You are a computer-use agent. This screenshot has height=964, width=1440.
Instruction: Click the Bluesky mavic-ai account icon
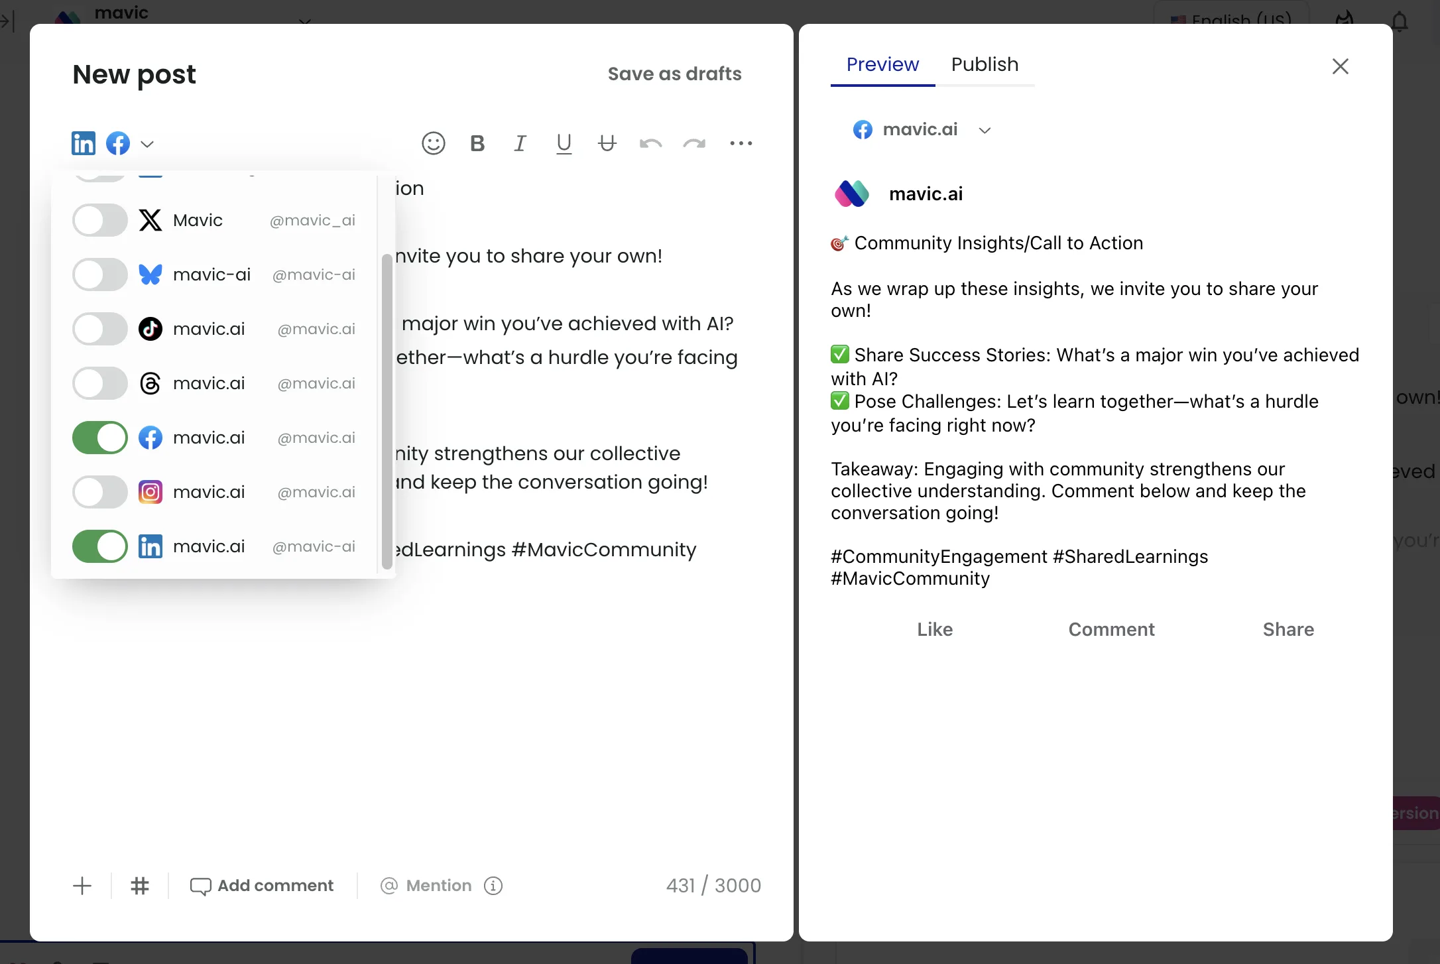point(150,274)
